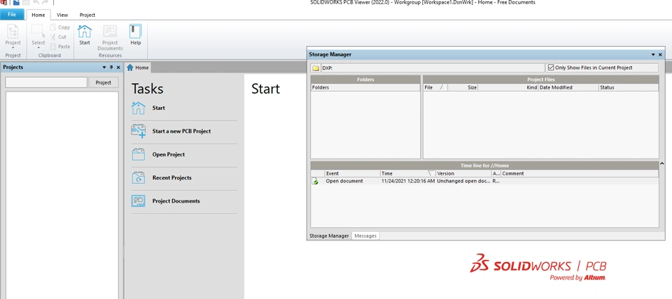
Task: Expand the Project ribbon button dropdown
Action: click(x=13, y=48)
